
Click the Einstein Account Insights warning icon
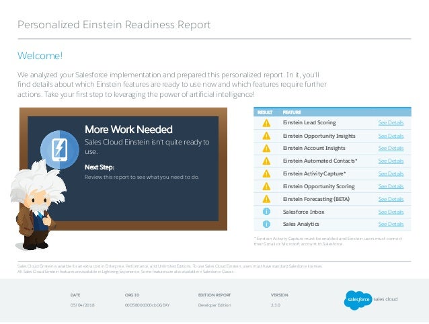[x=266, y=149]
